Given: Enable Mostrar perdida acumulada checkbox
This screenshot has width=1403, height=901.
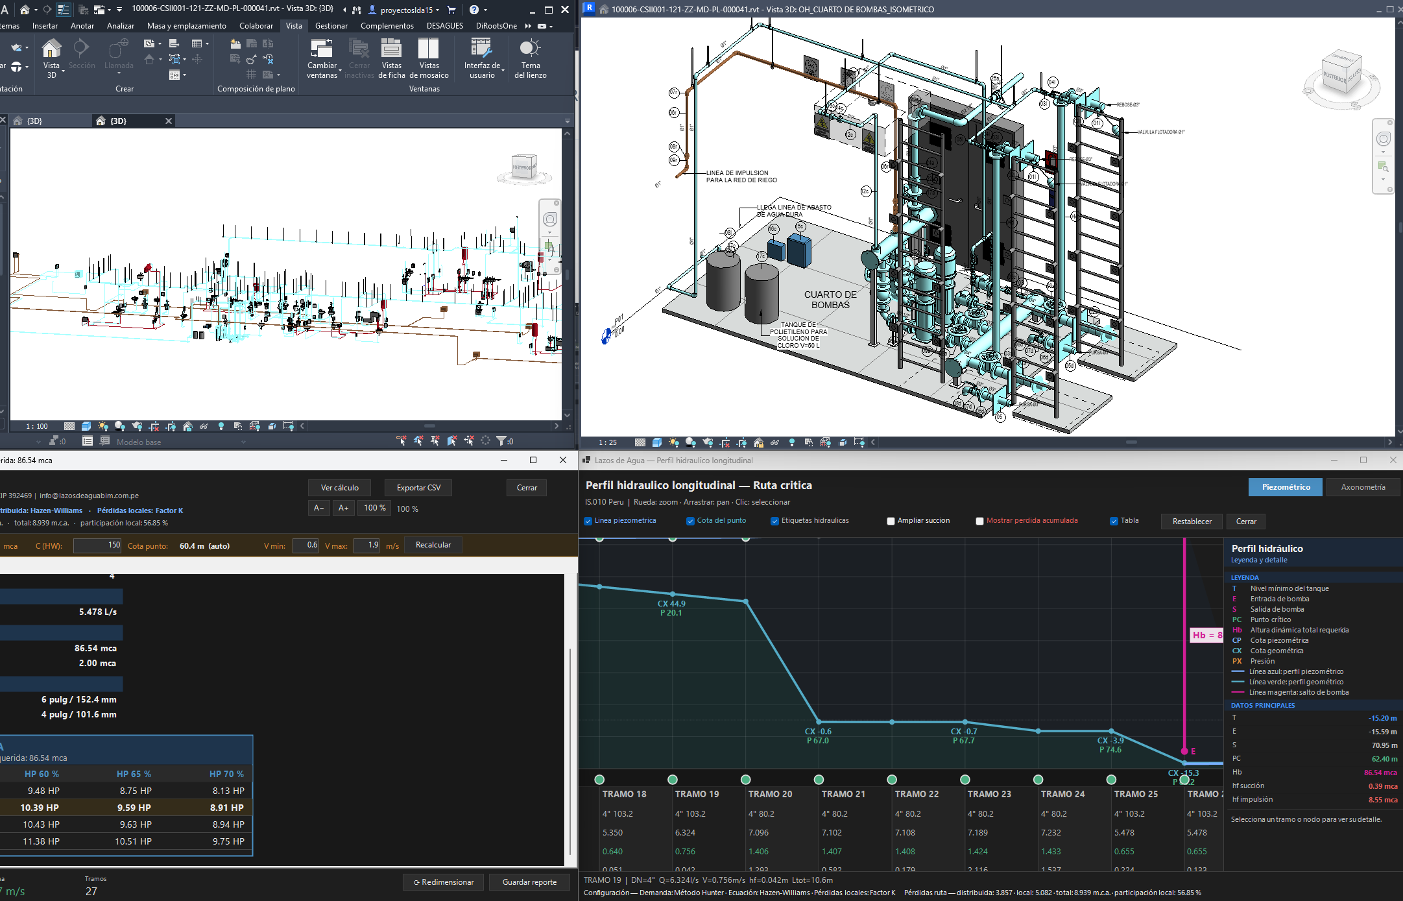Looking at the screenshot, I should pos(979,521).
